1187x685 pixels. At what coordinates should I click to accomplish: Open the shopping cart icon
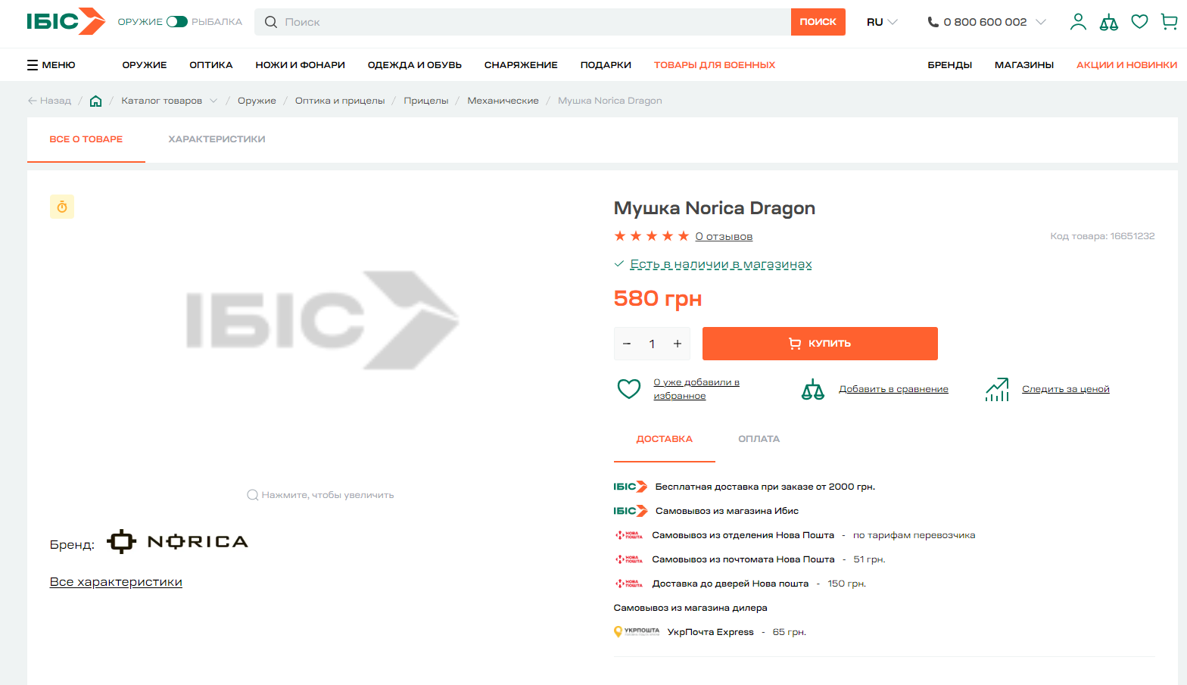pyautogui.click(x=1169, y=22)
